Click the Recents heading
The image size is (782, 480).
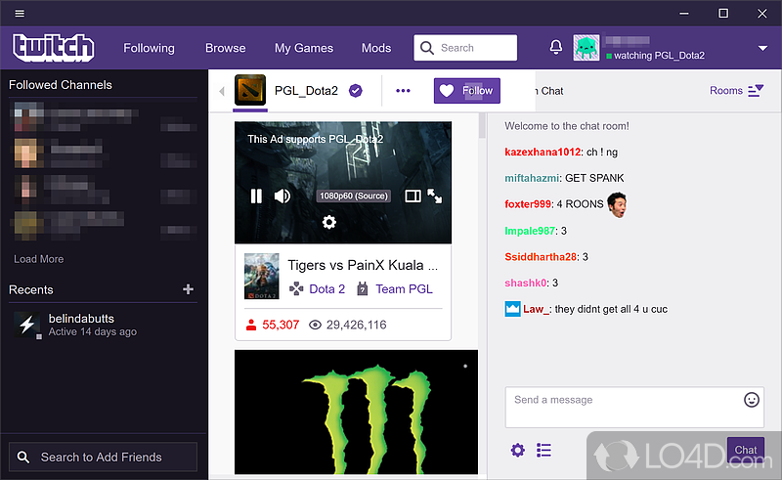[x=31, y=290]
